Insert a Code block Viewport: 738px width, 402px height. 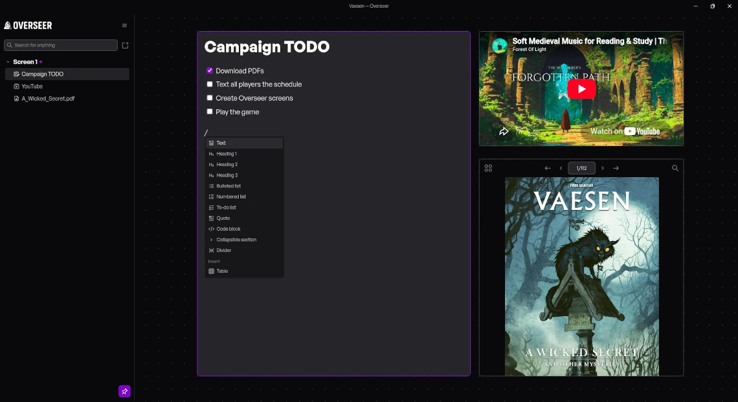point(244,229)
